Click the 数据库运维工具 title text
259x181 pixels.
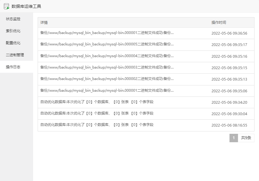tap(26, 6)
